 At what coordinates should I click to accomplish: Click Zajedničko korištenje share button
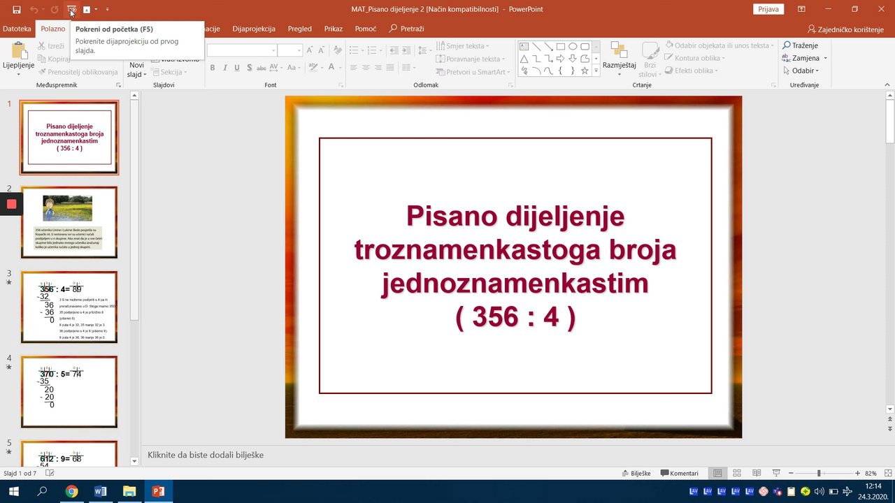[x=845, y=29]
